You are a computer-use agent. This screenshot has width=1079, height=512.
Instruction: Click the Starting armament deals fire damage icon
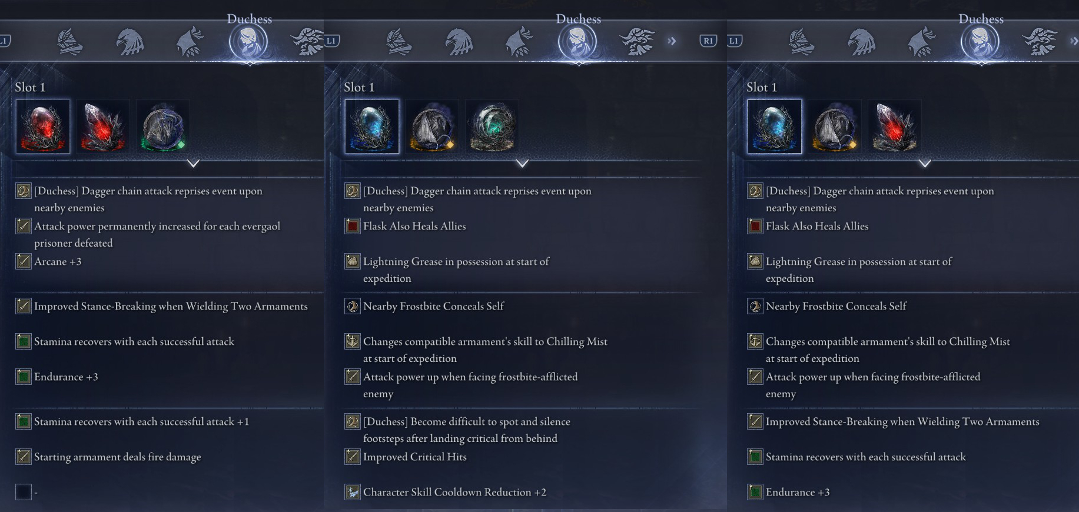(24, 457)
